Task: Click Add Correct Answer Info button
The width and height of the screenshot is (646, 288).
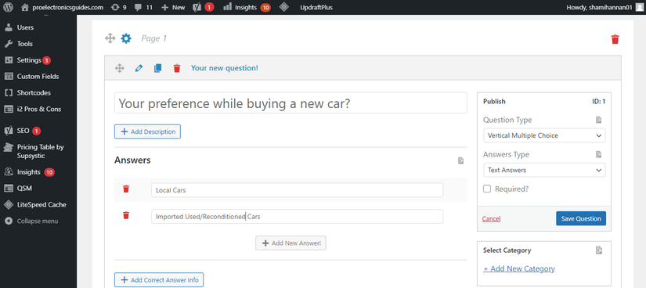Action: click(159, 280)
